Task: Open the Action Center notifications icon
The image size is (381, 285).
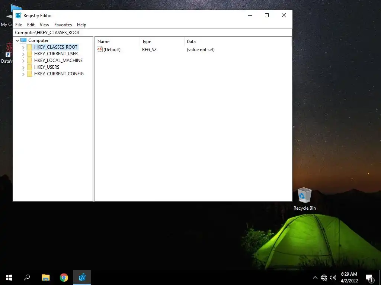Action: click(x=369, y=278)
